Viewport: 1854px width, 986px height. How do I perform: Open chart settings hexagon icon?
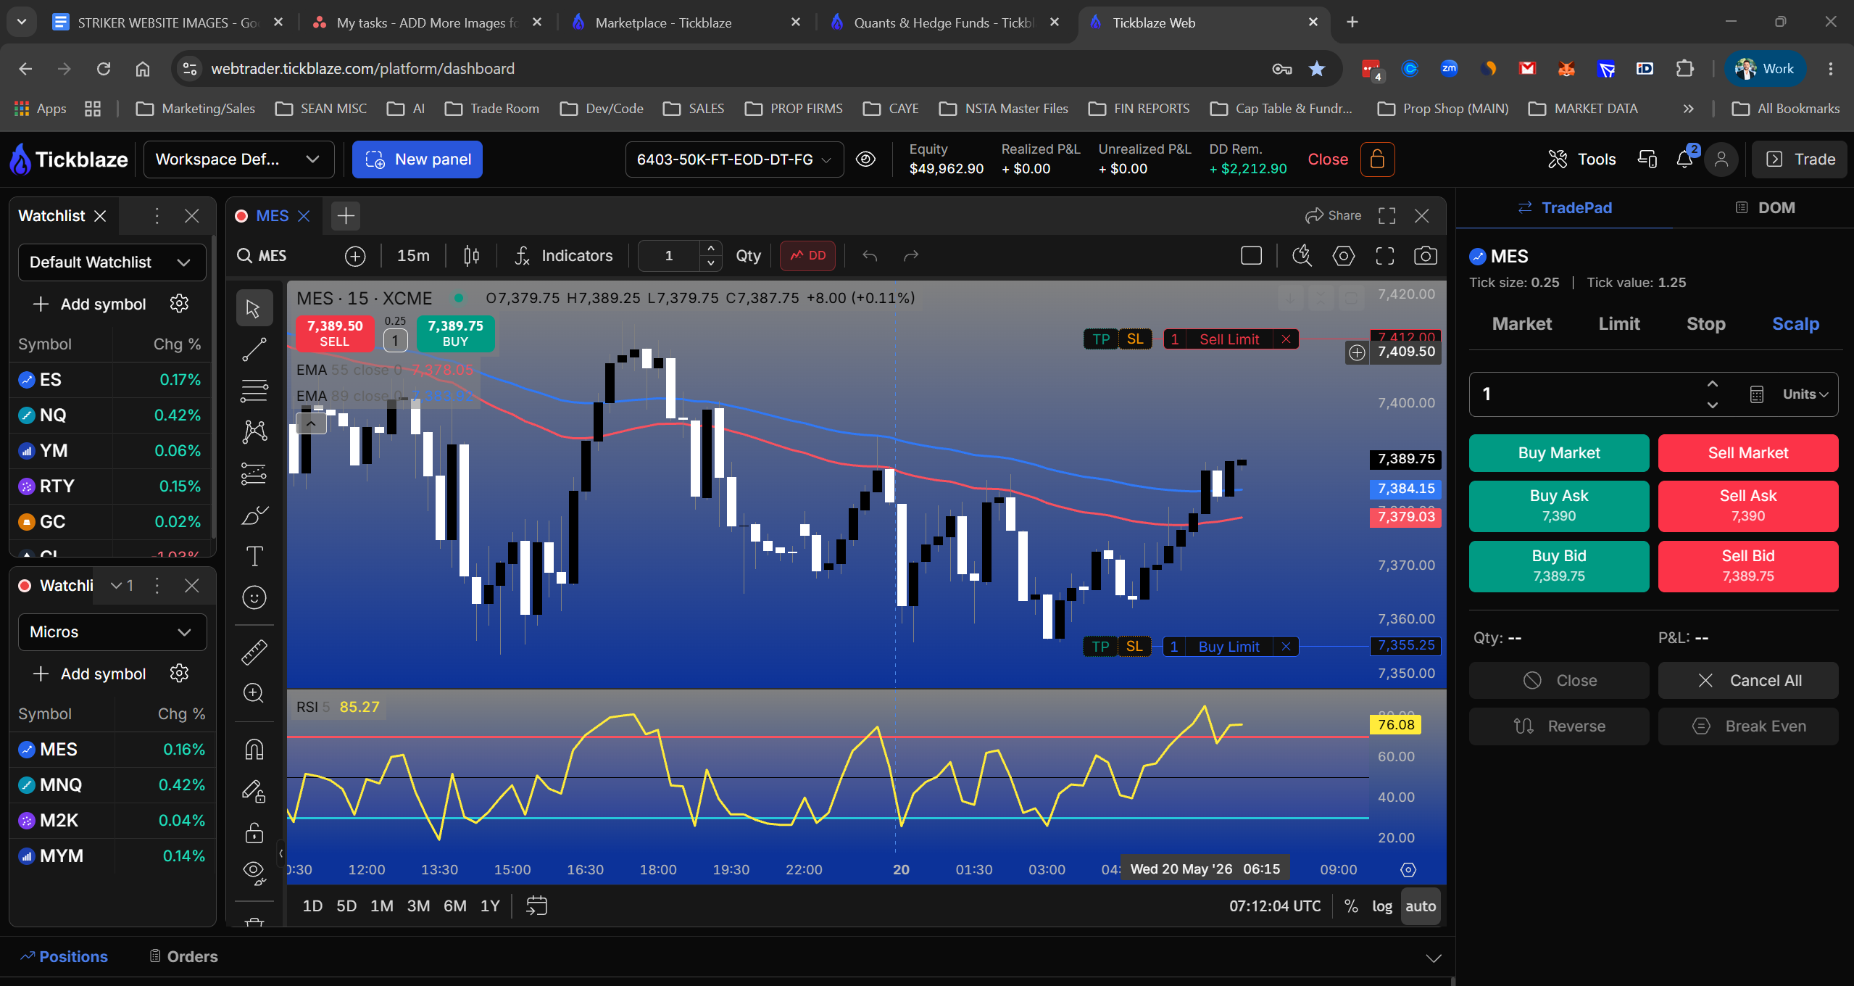[1343, 256]
